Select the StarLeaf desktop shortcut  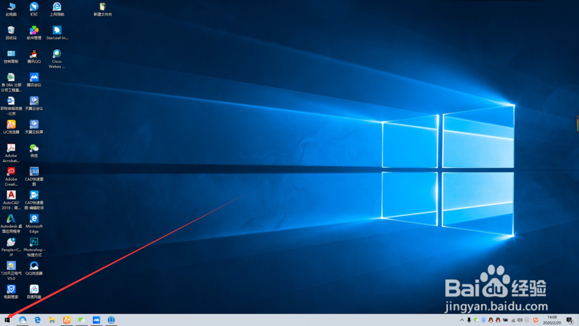[57, 33]
